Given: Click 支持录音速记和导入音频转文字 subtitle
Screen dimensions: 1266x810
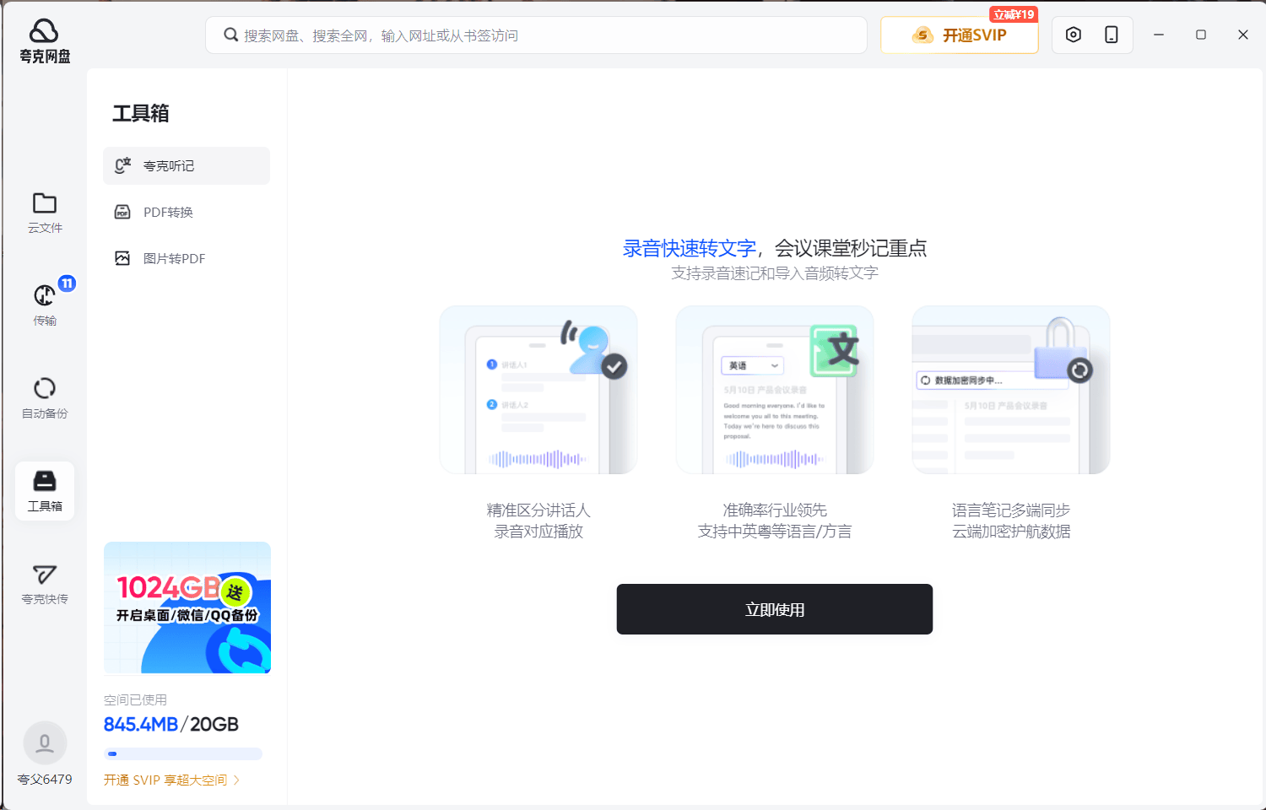Looking at the screenshot, I should click(775, 273).
